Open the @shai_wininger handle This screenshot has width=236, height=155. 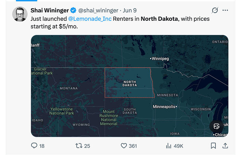(x=98, y=10)
